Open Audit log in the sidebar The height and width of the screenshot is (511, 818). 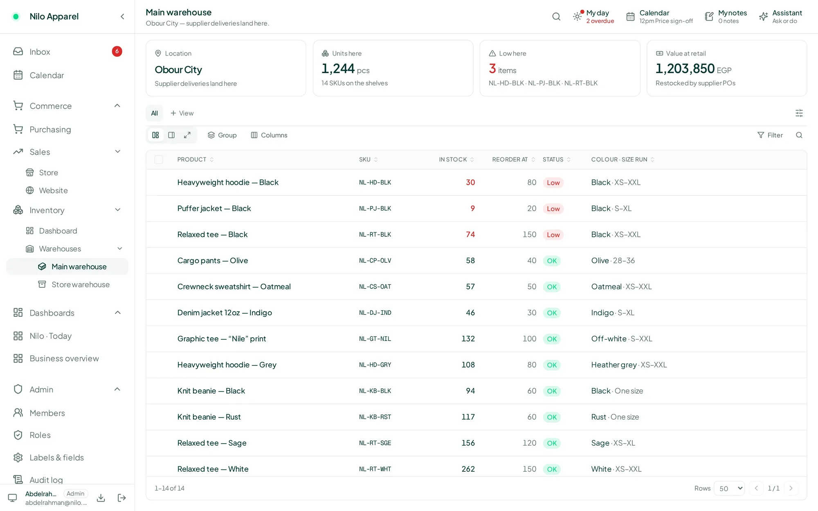tap(67, 479)
